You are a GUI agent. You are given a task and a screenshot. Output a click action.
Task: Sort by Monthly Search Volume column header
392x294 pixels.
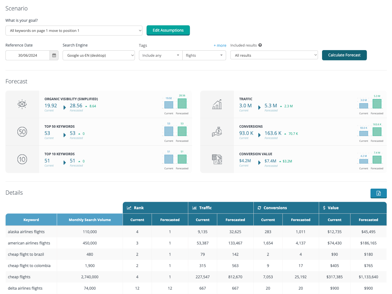[90, 220]
